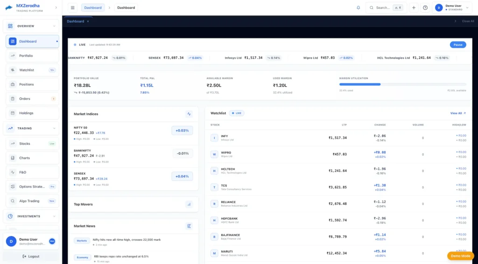Pause the live feed
The image size is (478, 264).
(458, 45)
